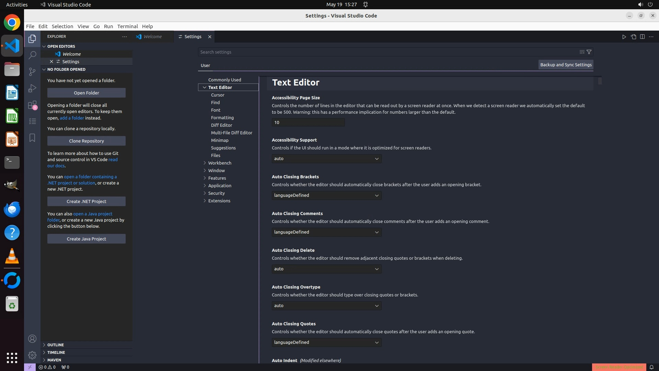Screen dimensions: 659x371
Task: Open the Terminal menu
Action: coord(127,26)
